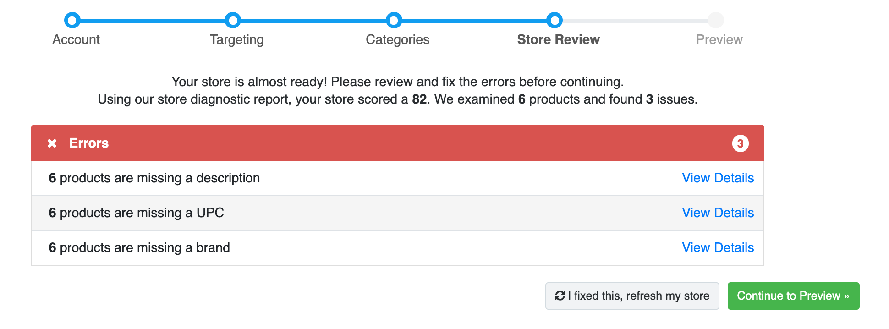Click the error count badge showing 3
This screenshot has width=889, height=329.
click(740, 143)
